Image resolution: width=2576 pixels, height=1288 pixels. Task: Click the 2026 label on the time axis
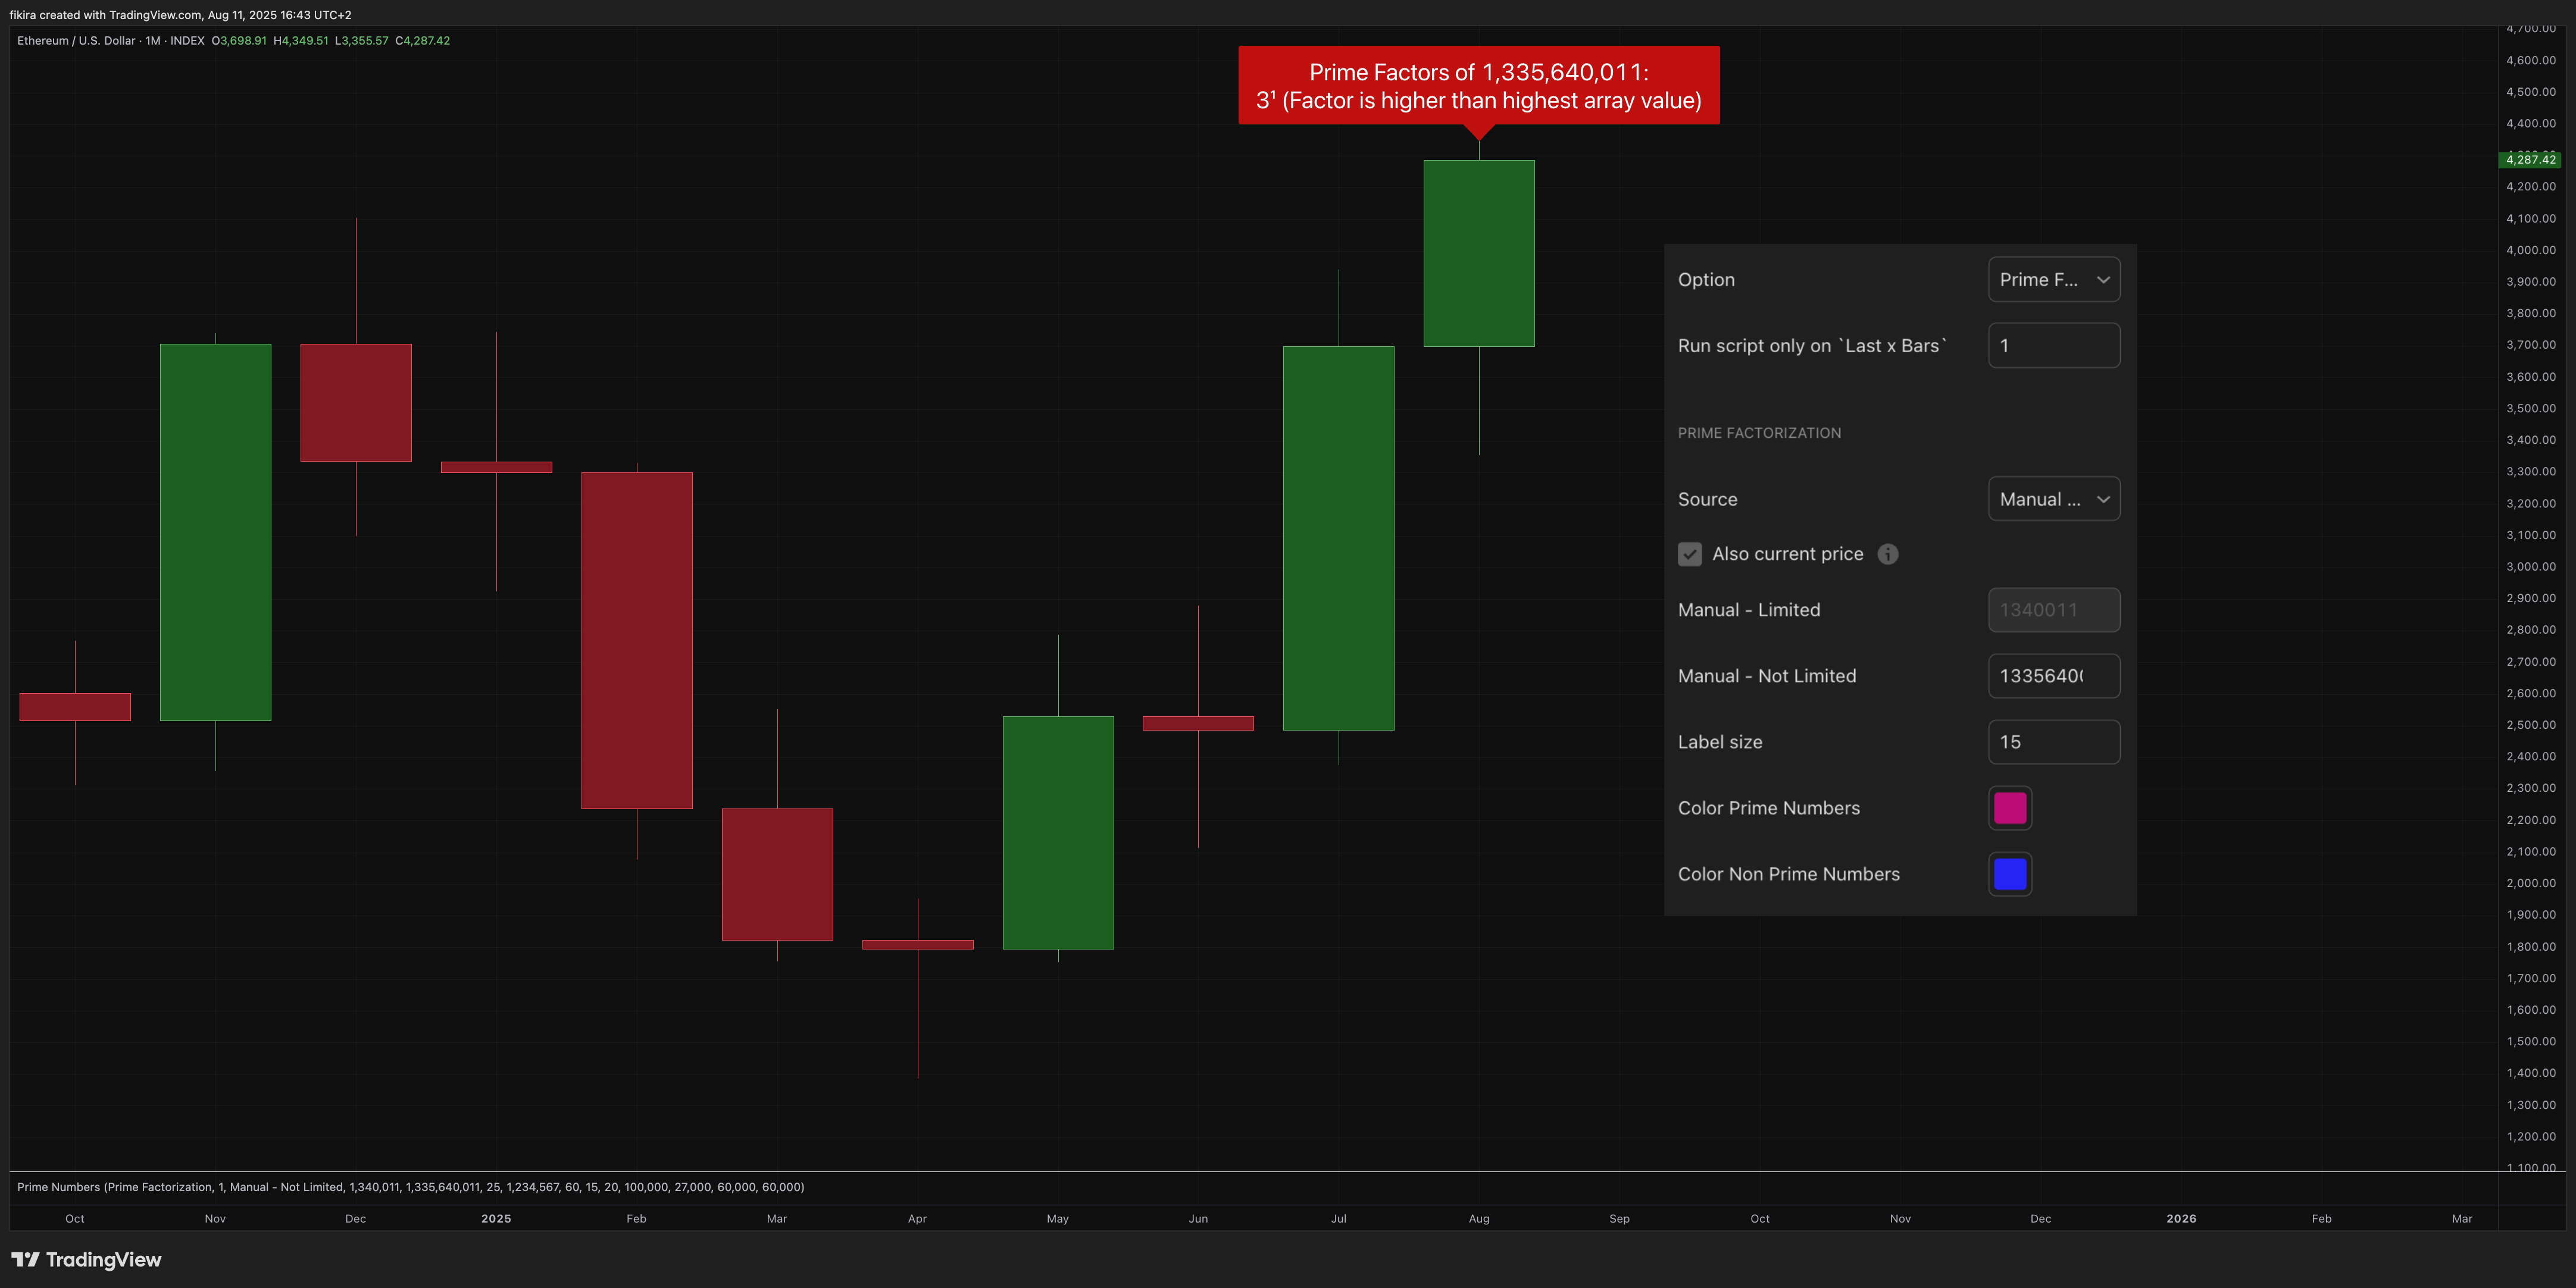click(2181, 1219)
